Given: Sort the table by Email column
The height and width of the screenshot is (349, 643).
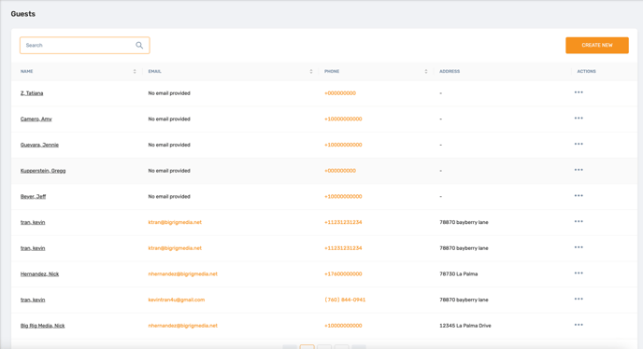Looking at the screenshot, I should [311, 71].
